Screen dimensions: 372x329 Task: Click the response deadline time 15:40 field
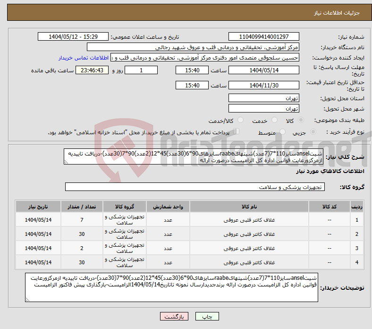click(192, 70)
